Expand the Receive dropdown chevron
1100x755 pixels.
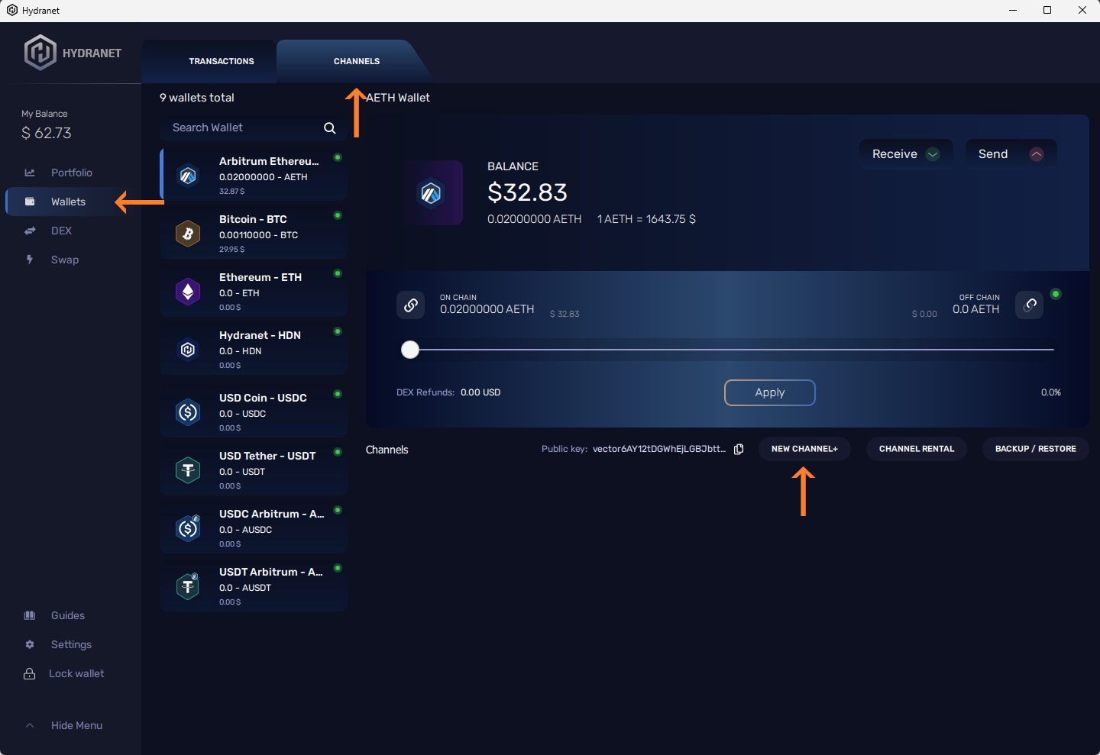click(x=933, y=154)
